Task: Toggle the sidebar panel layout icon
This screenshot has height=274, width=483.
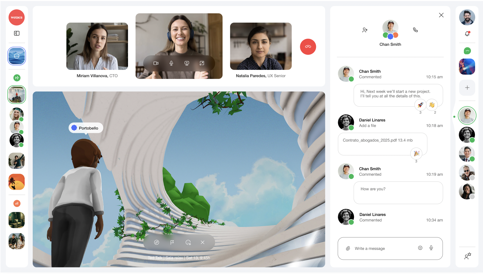Action: [17, 33]
